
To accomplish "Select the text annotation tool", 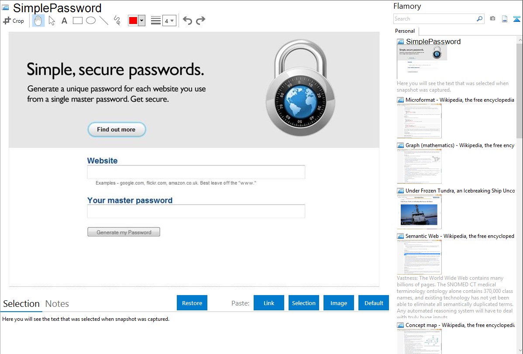I will click(x=64, y=21).
